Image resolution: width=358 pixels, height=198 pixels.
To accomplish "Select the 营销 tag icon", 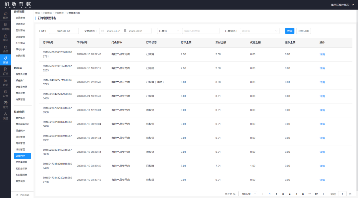I will 6,58.
